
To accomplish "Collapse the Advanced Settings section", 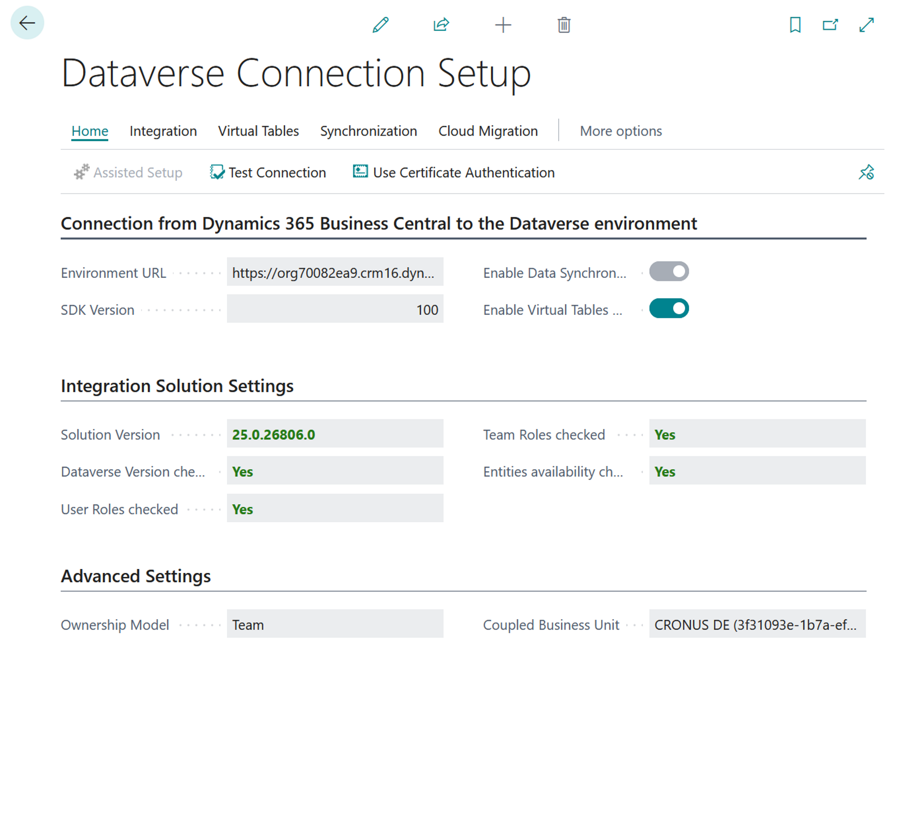I will click(x=136, y=576).
